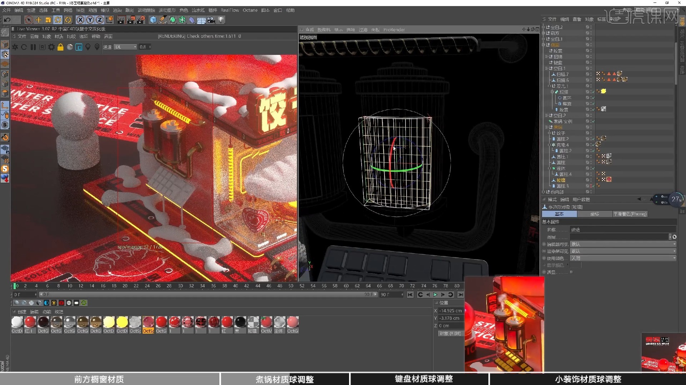Select the highlighted OctSp material
Viewport: 686px width, 385px height.
(x=148, y=325)
